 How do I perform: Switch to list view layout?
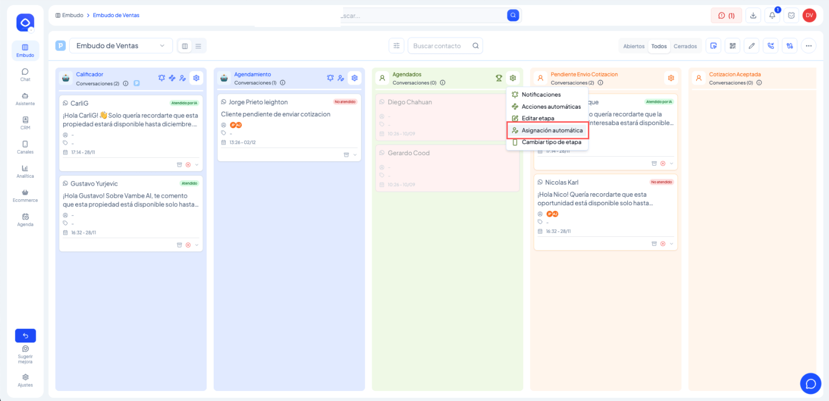point(198,46)
